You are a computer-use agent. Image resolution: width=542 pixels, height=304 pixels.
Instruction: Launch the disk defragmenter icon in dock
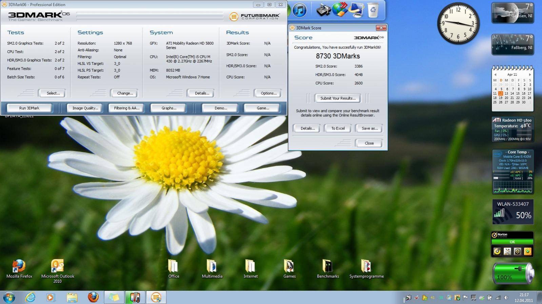[x=323, y=10]
